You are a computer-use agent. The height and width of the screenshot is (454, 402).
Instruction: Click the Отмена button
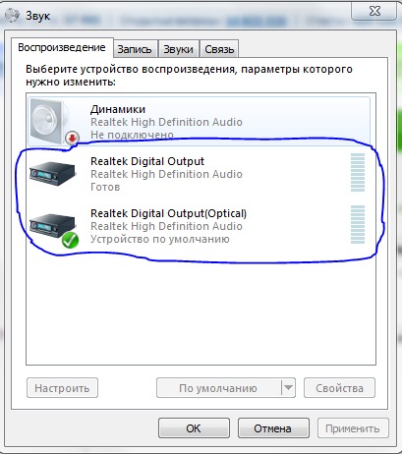(273, 428)
